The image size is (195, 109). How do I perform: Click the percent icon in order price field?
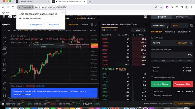(x=191, y=43)
